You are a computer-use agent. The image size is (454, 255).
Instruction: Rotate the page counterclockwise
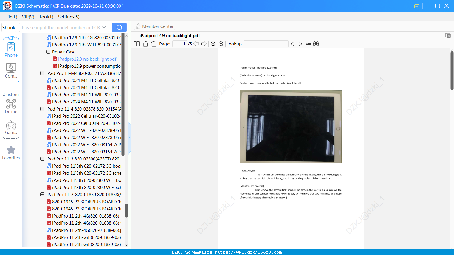click(145, 44)
